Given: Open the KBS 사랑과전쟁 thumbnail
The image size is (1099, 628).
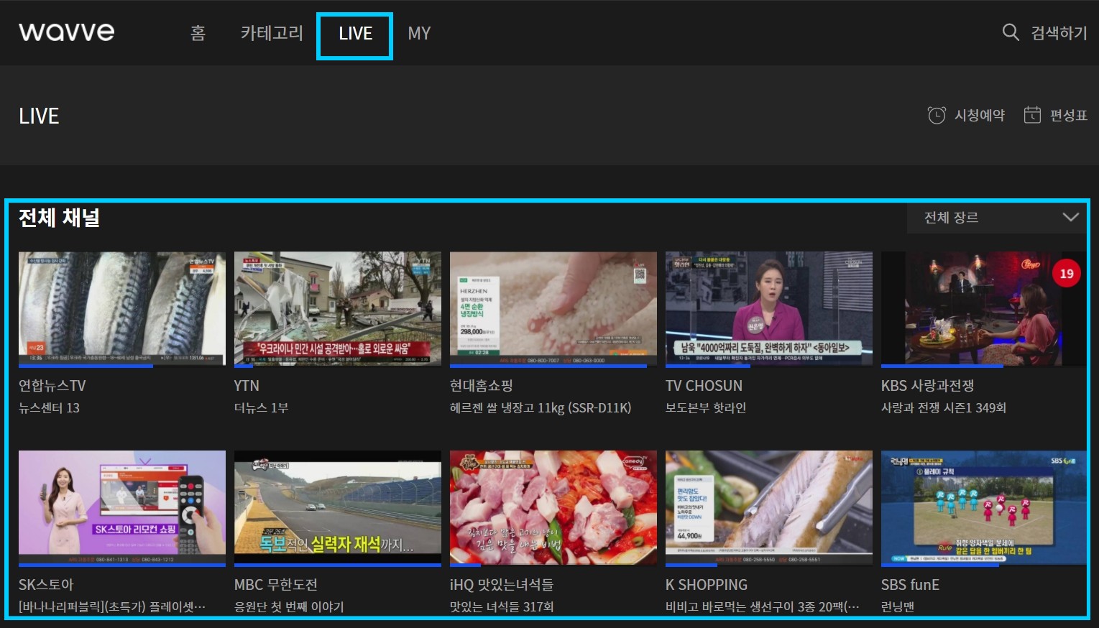Looking at the screenshot, I should [x=984, y=309].
